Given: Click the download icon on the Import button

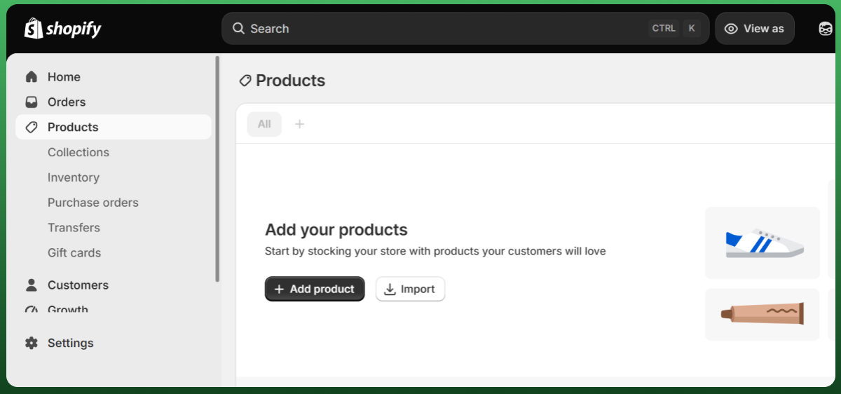Looking at the screenshot, I should tap(390, 289).
